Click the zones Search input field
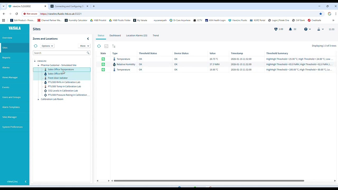 60,53
